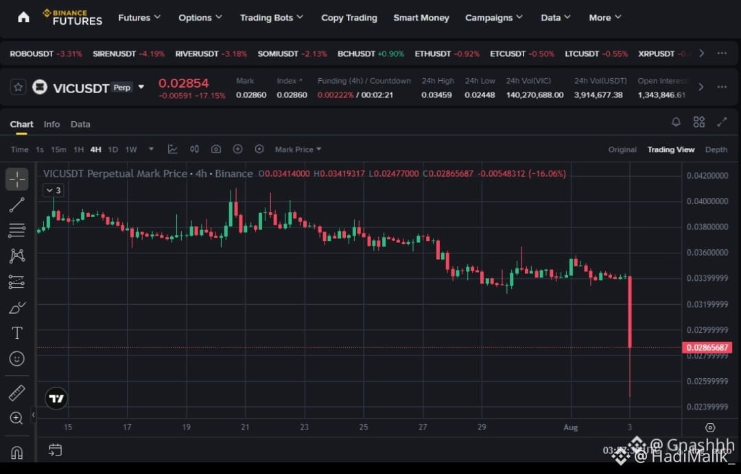Expand the Data menu in header
The height and width of the screenshot is (474, 741).
pos(556,17)
